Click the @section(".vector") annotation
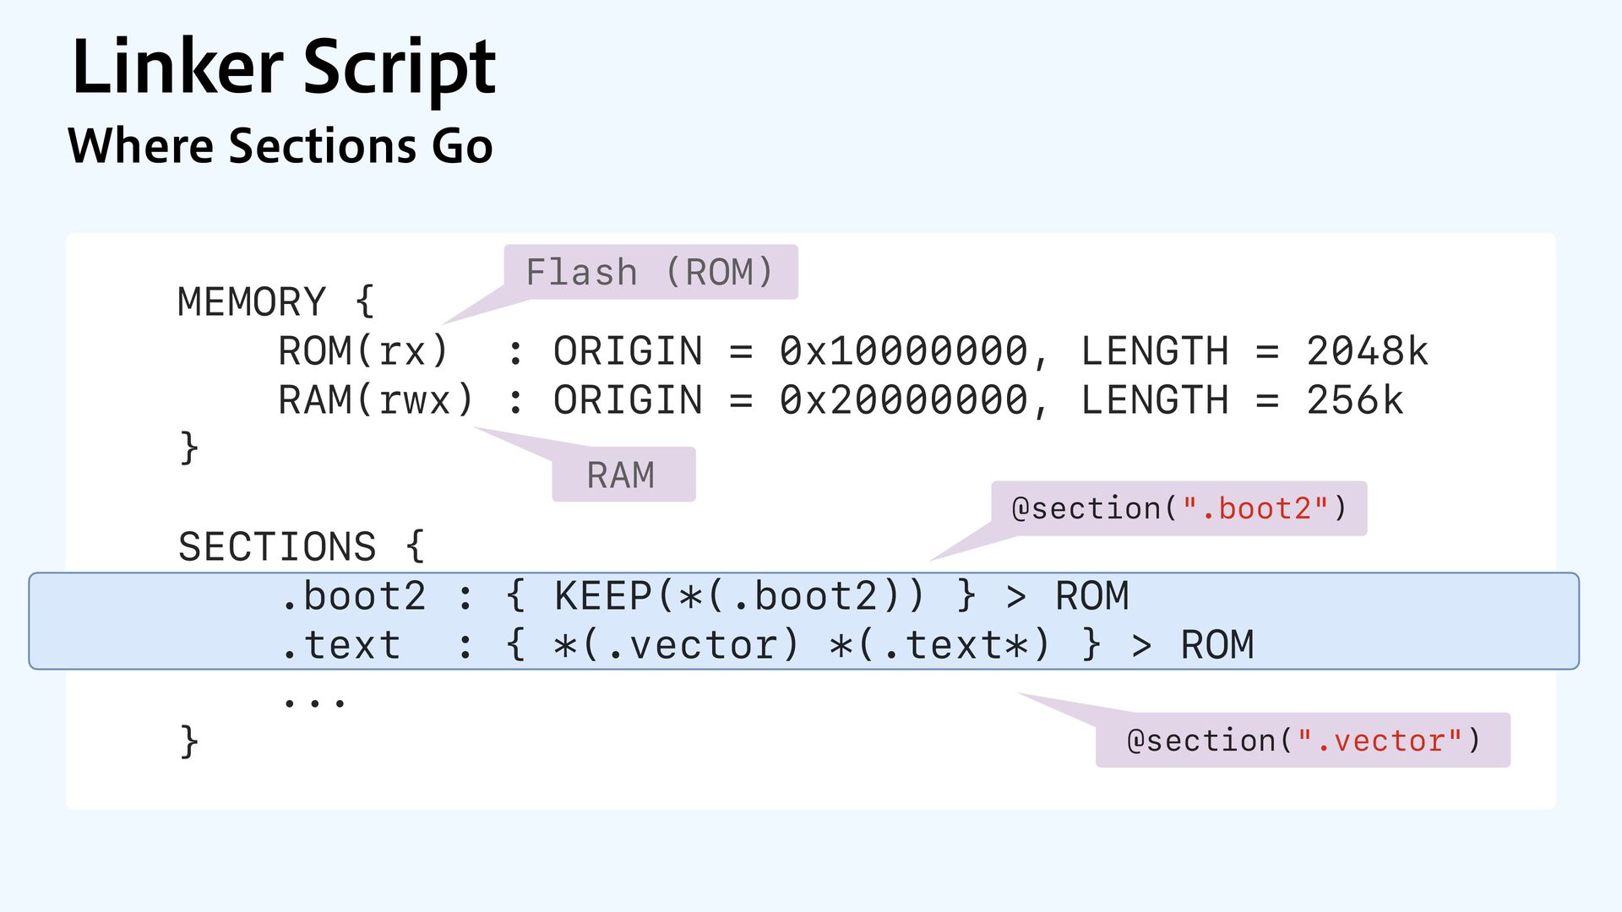Screen dimensions: 1622x912 (1303, 741)
